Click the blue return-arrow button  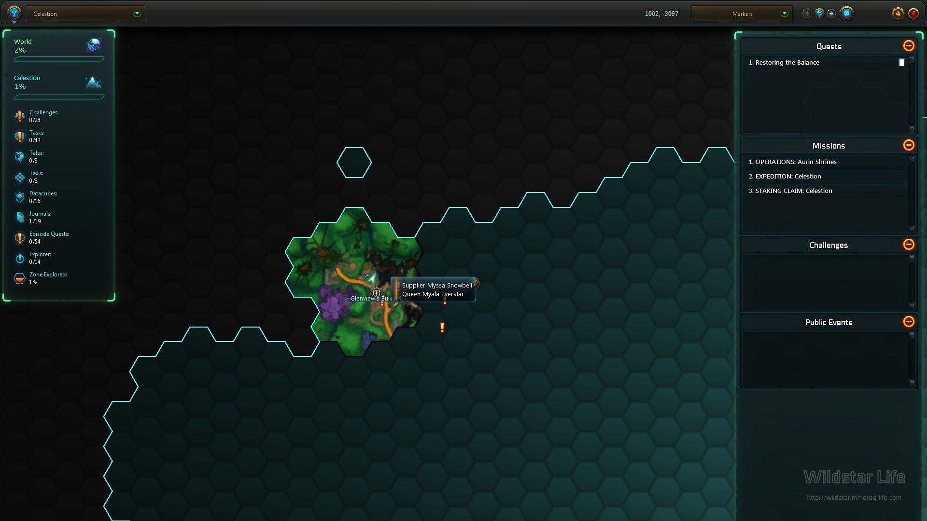tap(819, 14)
